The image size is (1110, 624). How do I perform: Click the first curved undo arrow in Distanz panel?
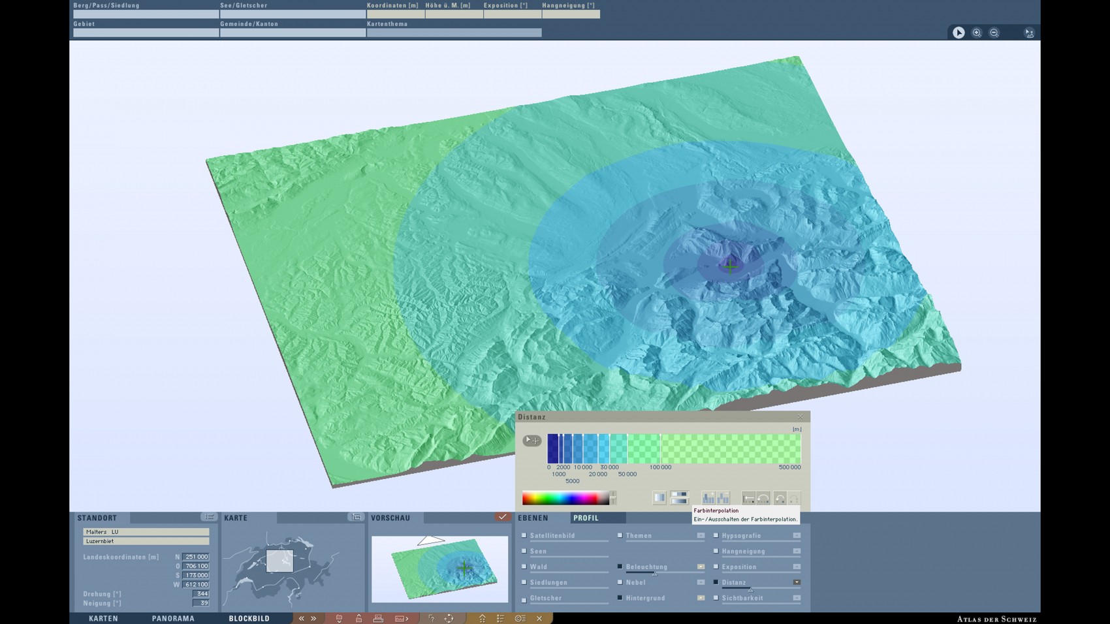point(763,498)
